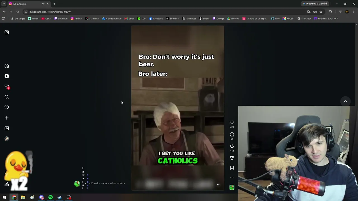Open the reel audio thumbnail
This screenshot has height=201, width=358.
click(x=232, y=187)
